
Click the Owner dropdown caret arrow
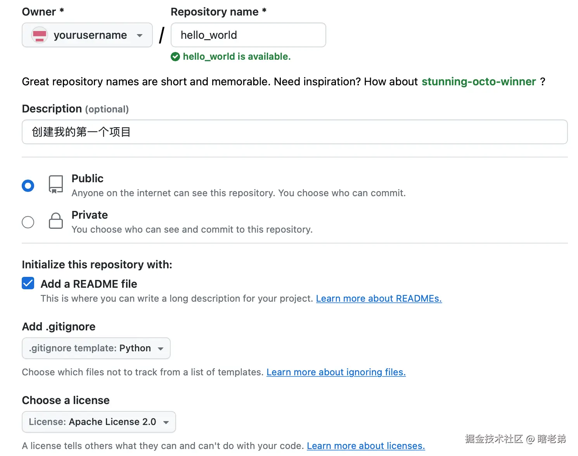point(140,35)
